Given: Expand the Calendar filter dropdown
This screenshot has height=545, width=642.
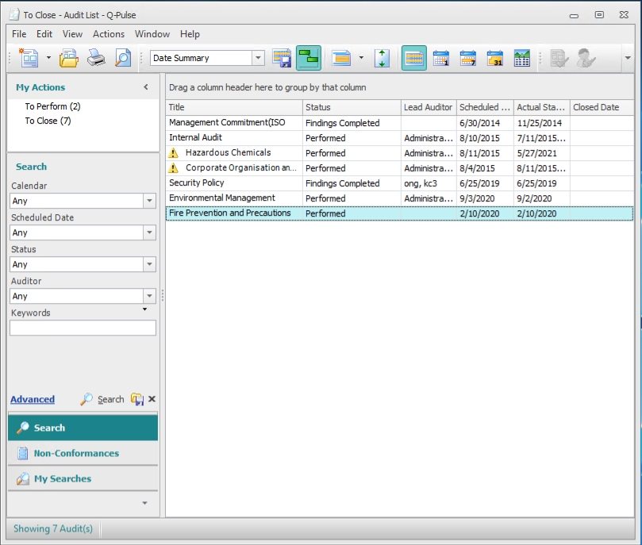Looking at the screenshot, I should (149, 201).
